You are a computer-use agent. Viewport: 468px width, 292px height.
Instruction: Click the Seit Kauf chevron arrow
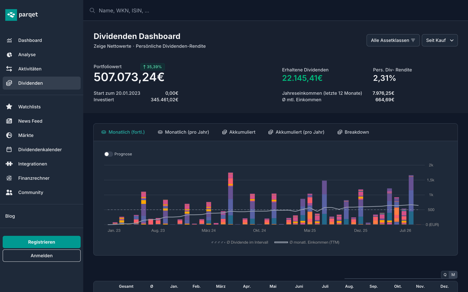coord(452,40)
